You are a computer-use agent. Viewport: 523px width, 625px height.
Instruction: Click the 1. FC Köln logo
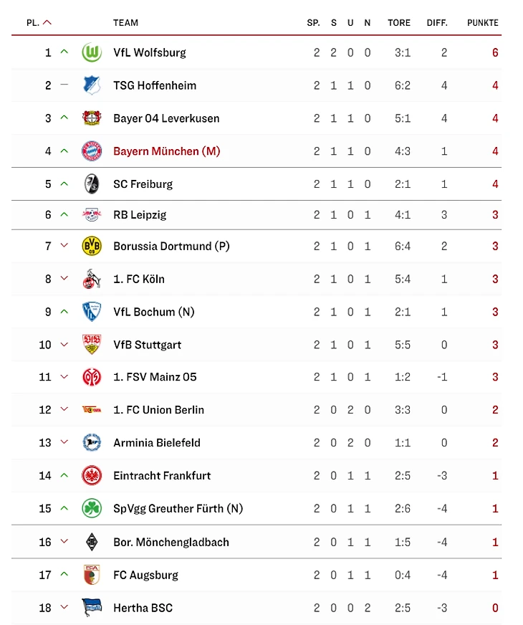tap(92, 279)
